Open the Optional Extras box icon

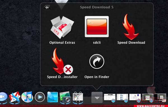[x=62, y=27]
